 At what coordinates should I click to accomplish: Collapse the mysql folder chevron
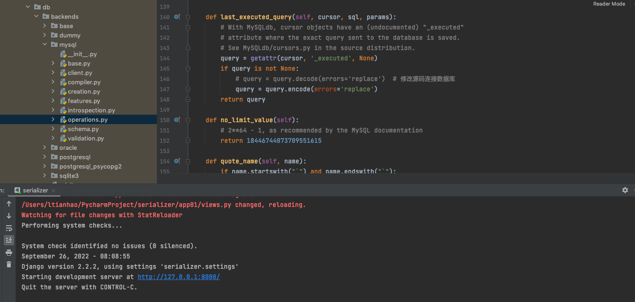tap(44, 44)
